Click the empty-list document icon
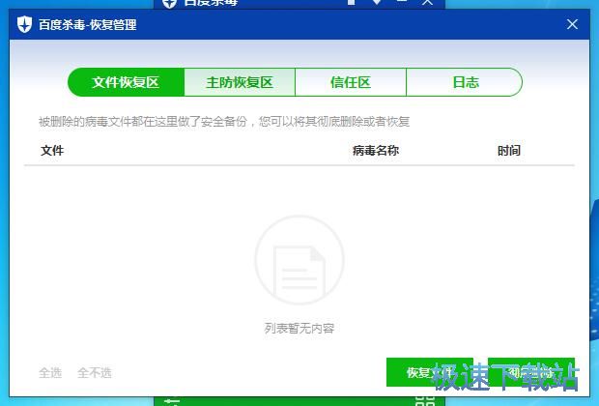 [x=299, y=260]
